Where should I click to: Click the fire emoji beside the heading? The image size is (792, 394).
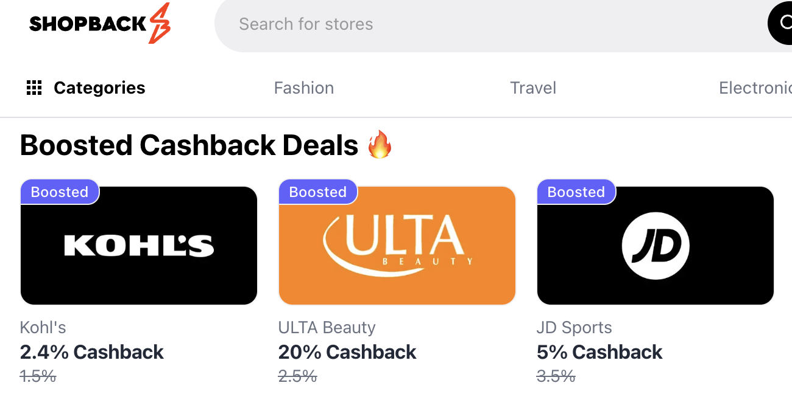coord(380,145)
